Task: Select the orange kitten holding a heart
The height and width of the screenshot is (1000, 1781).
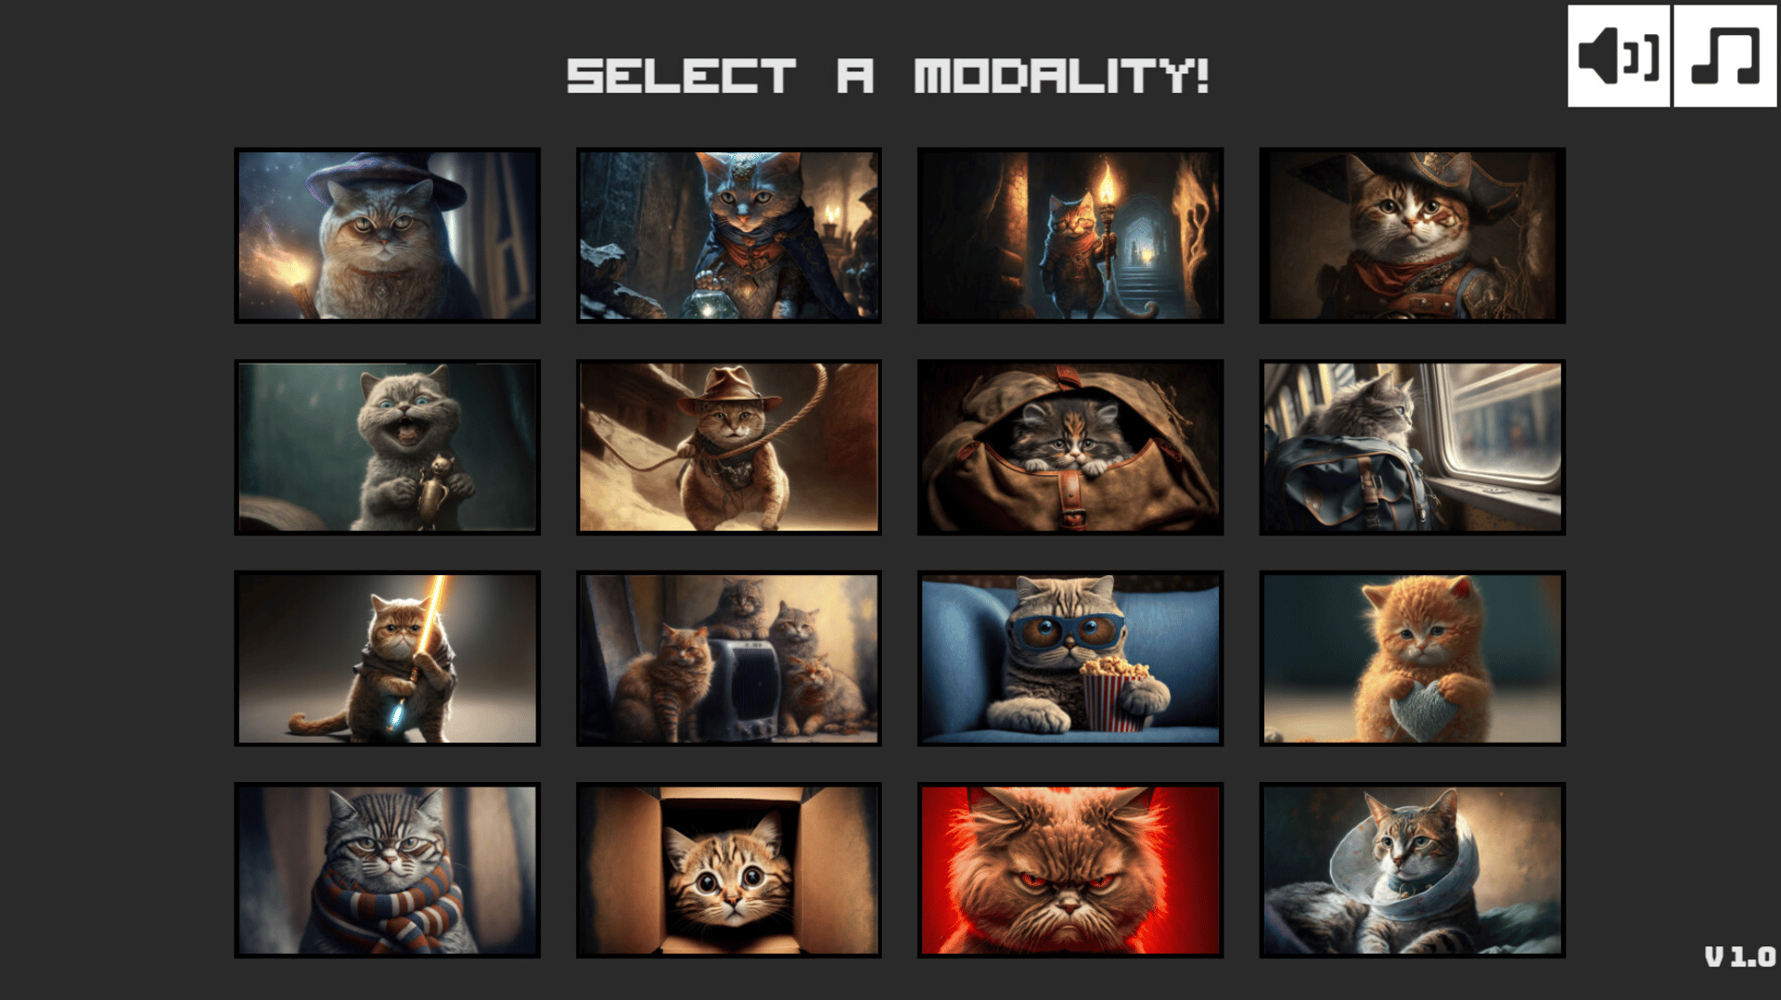Action: [x=1412, y=659]
